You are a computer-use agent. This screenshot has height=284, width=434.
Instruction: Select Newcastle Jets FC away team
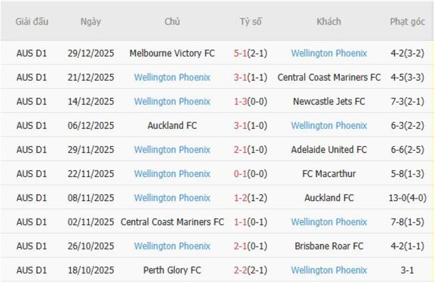tap(329, 102)
